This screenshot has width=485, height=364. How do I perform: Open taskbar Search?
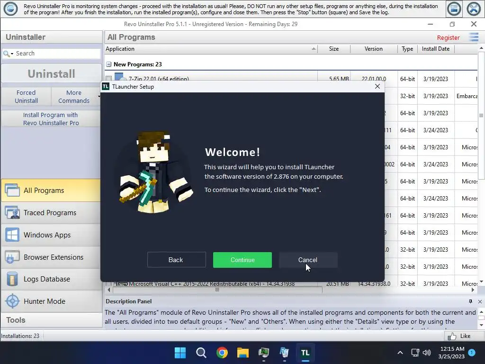[201, 353]
